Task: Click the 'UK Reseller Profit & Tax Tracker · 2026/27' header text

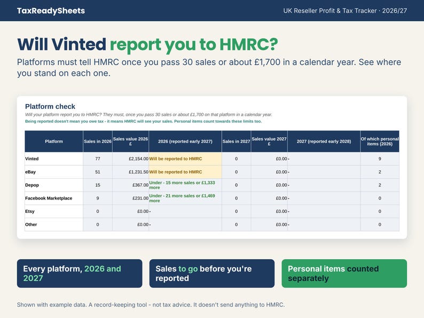Action: pos(345,11)
